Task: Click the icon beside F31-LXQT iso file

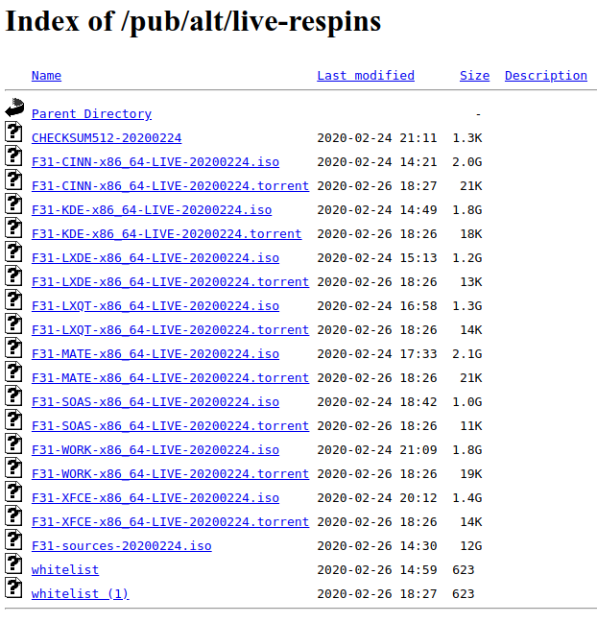Action: (13, 300)
